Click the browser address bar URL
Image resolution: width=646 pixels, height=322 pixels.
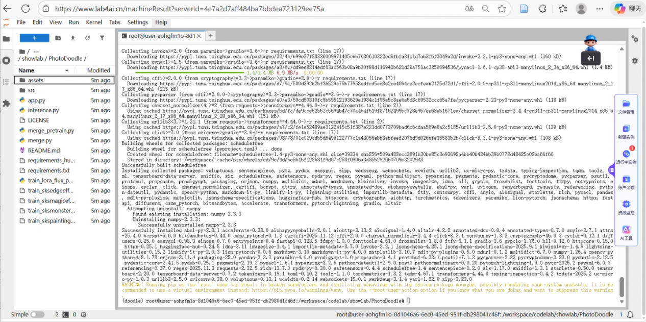pyautogui.click(x=189, y=9)
